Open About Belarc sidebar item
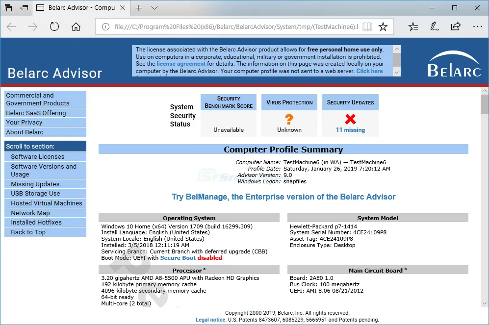Screen dimensions: 489x325 (x=45, y=132)
